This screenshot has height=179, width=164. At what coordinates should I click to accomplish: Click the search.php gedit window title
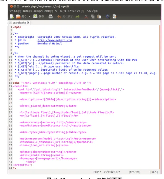click(x=45, y=6)
